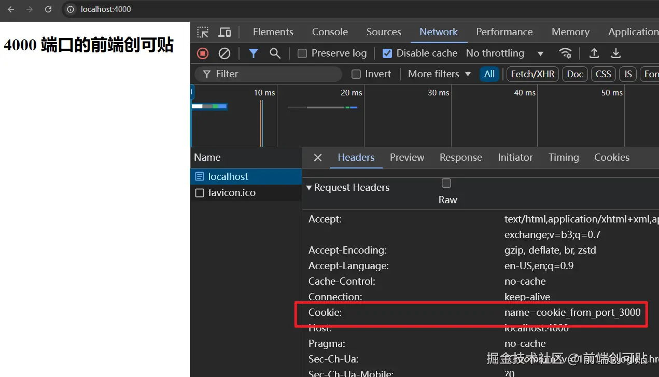This screenshot has height=377, width=659.
Task: Click the keep-alive value
Action: (x=527, y=297)
